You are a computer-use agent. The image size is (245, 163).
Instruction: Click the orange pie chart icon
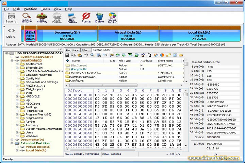click(162, 55)
